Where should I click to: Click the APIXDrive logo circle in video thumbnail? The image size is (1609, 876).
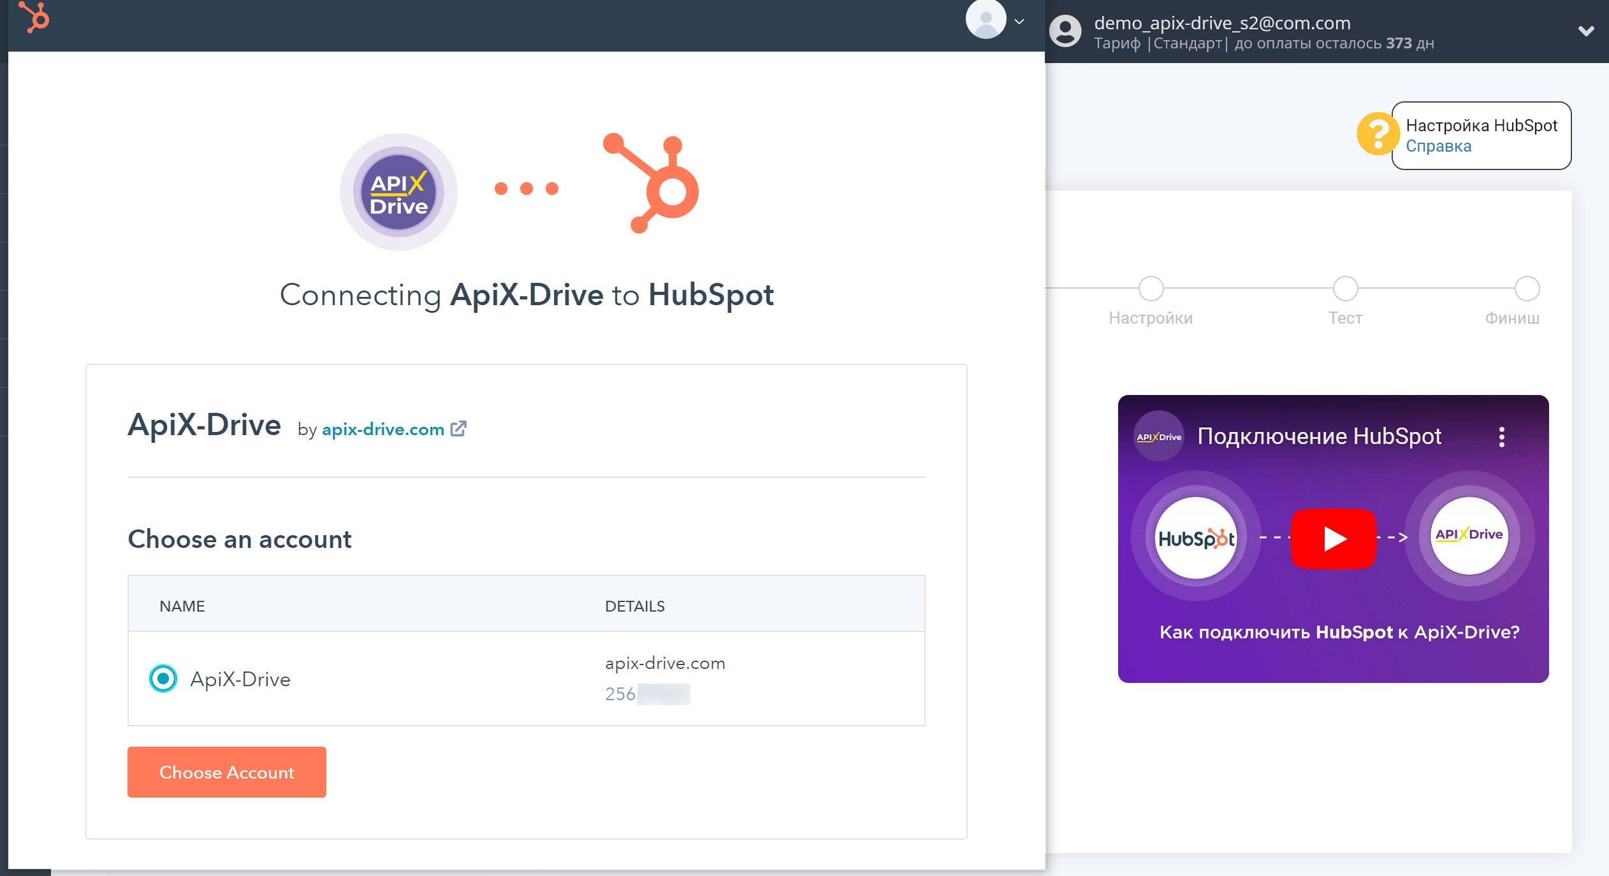click(1469, 535)
